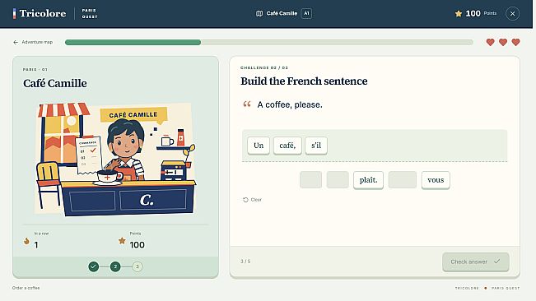Click the current step 2 circle

pos(115,266)
